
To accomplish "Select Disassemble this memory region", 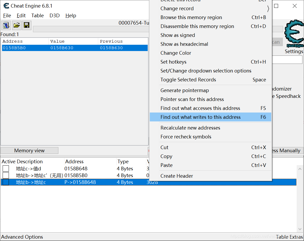I will point(210,26).
